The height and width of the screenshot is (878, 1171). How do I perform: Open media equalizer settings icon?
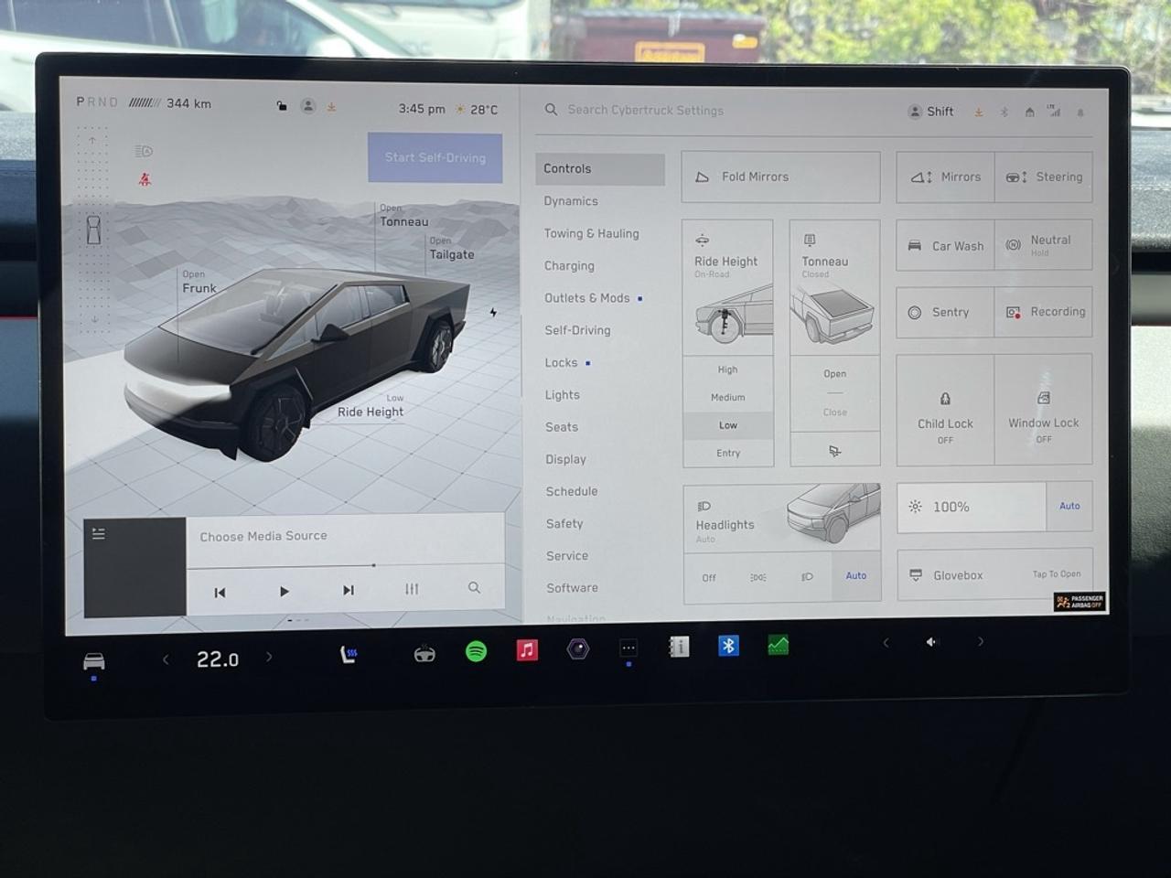coord(412,589)
